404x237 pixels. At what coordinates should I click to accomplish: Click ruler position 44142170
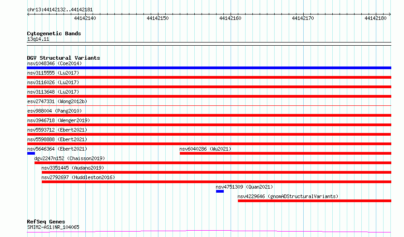pyautogui.click(x=303, y=18)
